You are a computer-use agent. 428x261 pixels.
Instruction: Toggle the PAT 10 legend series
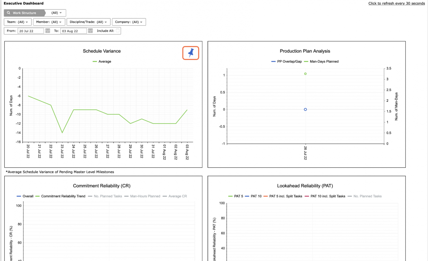(253, 196)
